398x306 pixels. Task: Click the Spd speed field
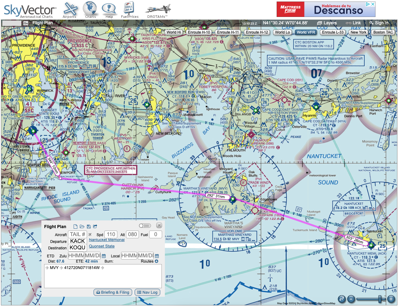point(111,235)
